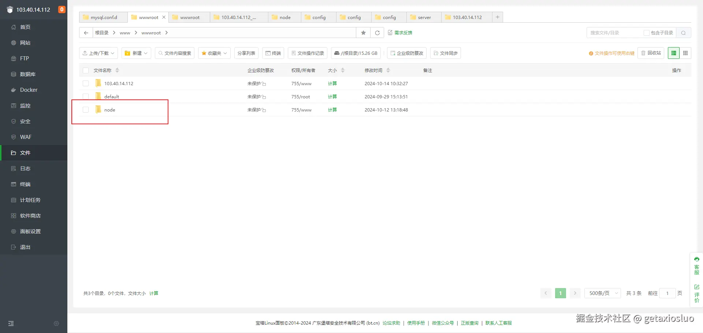Expand the 上传/下载 dropdown

pos(98,53)
